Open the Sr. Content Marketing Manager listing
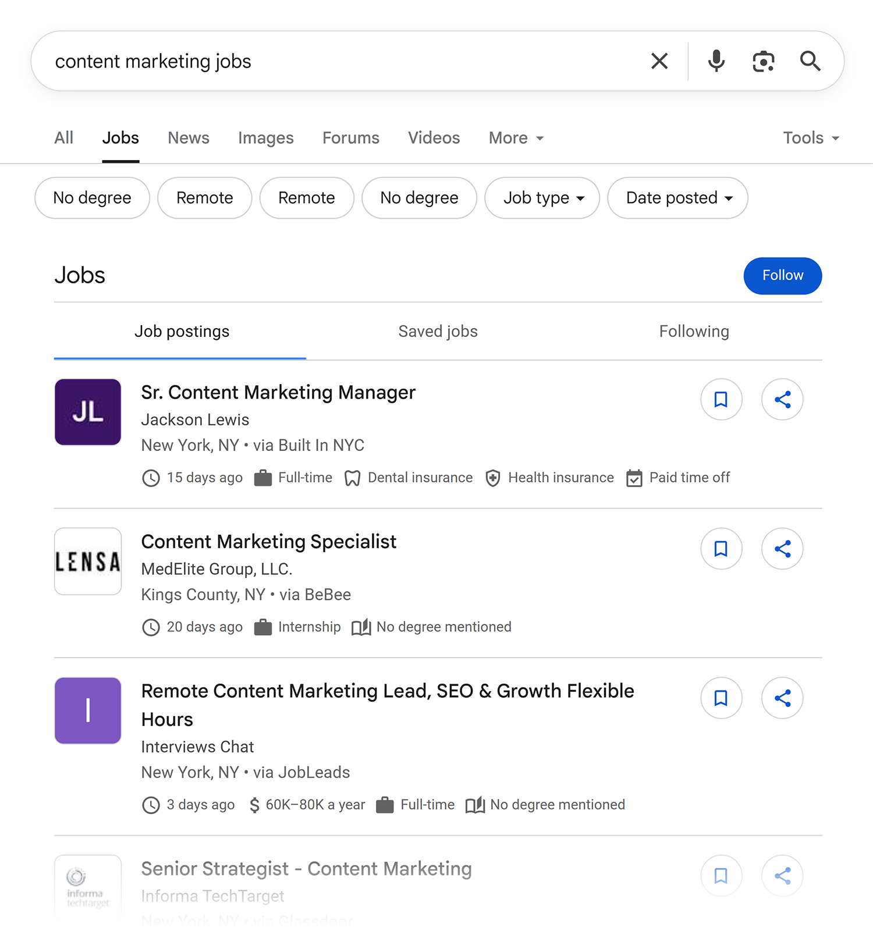The image size is (873, 942). 278,393
